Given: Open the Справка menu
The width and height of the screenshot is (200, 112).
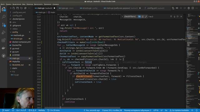Looking at the screenshot, I should pos(56,4).
